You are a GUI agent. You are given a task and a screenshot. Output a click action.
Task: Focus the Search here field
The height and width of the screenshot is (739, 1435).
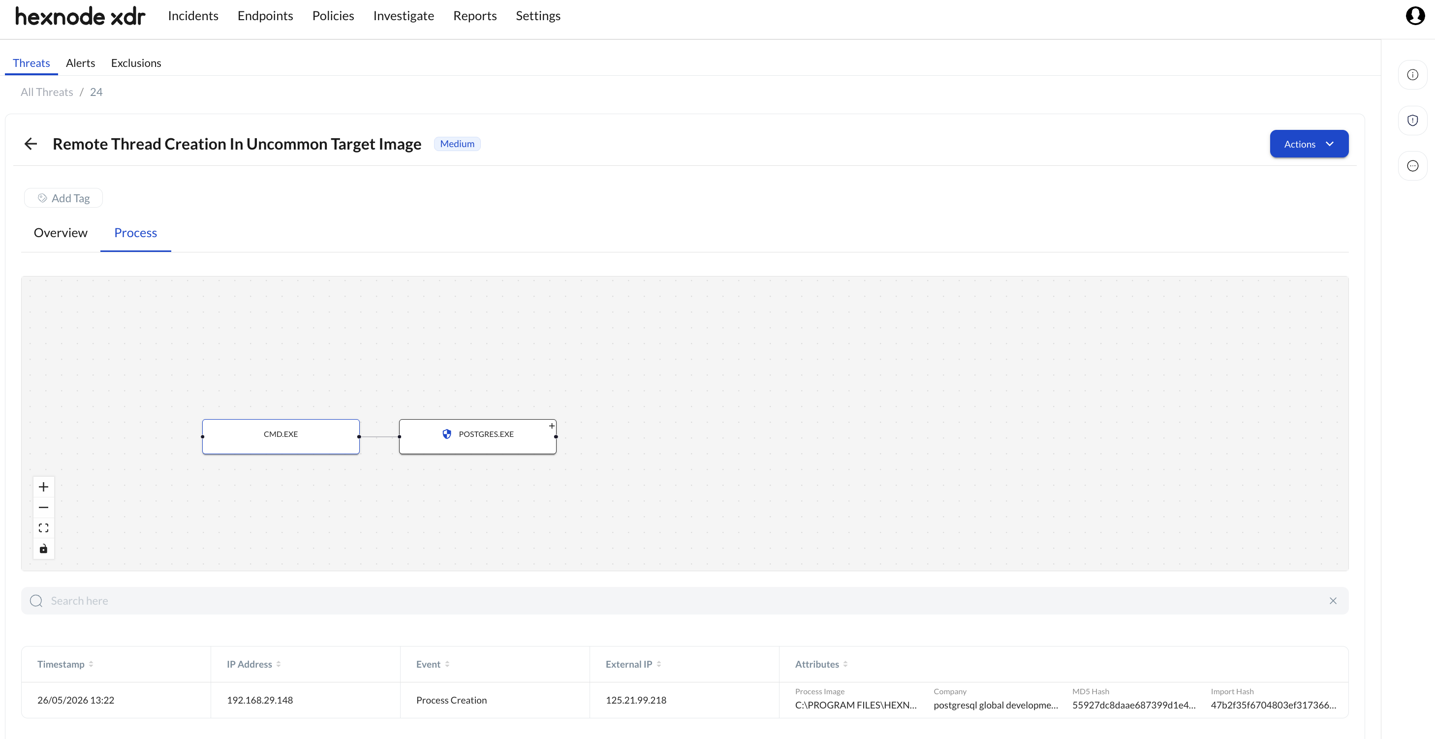point(685,601)
